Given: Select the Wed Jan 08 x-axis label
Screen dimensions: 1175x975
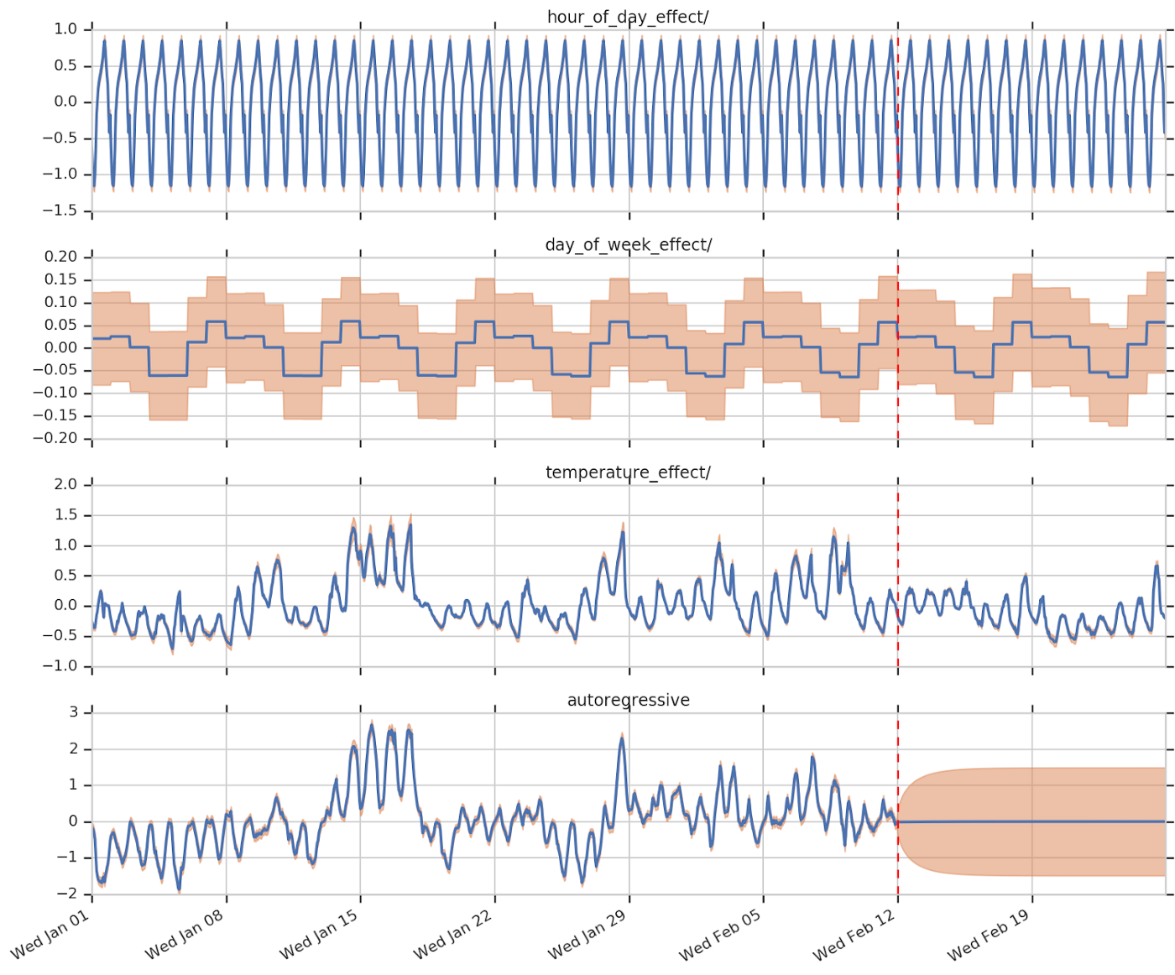Looking at the screenshot, I should coord(185,935).
